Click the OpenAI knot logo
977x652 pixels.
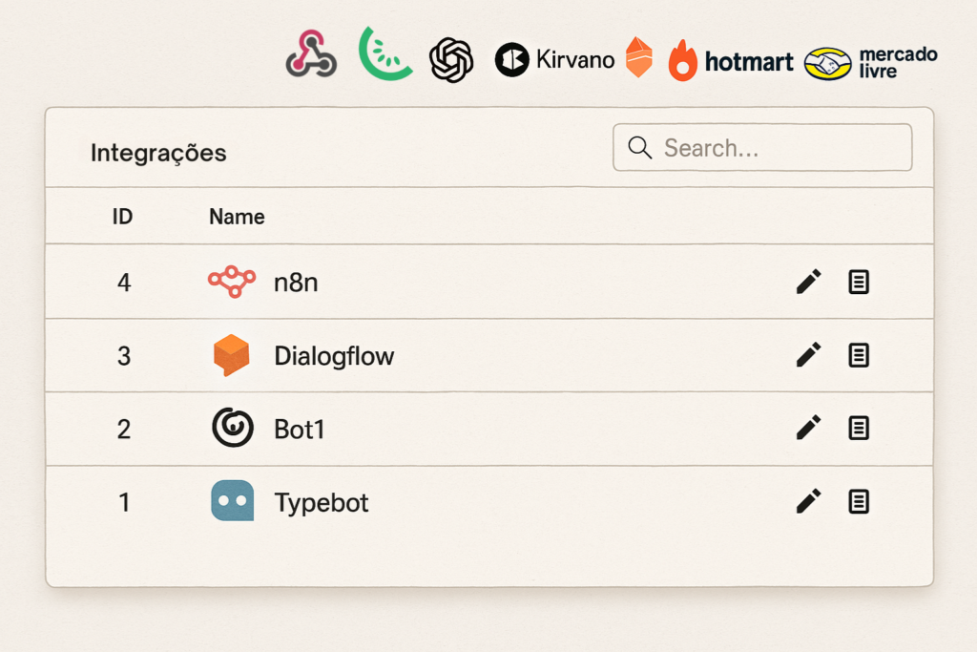point(451,60)
